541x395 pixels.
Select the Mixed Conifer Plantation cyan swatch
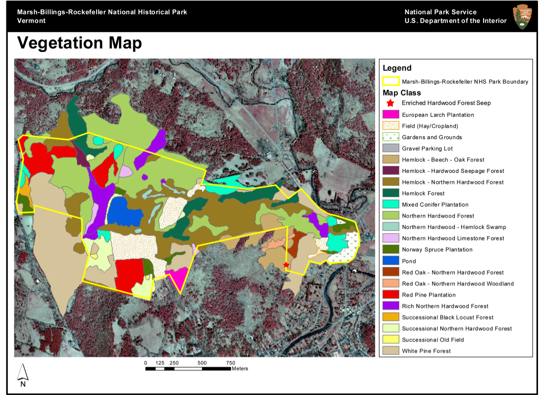(x=390, y=204)
